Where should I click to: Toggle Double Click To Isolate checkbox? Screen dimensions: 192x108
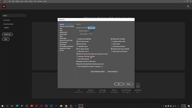pyautogui.click(x=112, y=39)
